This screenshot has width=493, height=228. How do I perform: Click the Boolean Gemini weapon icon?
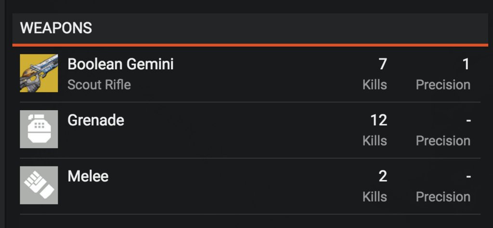coord(39,73)
